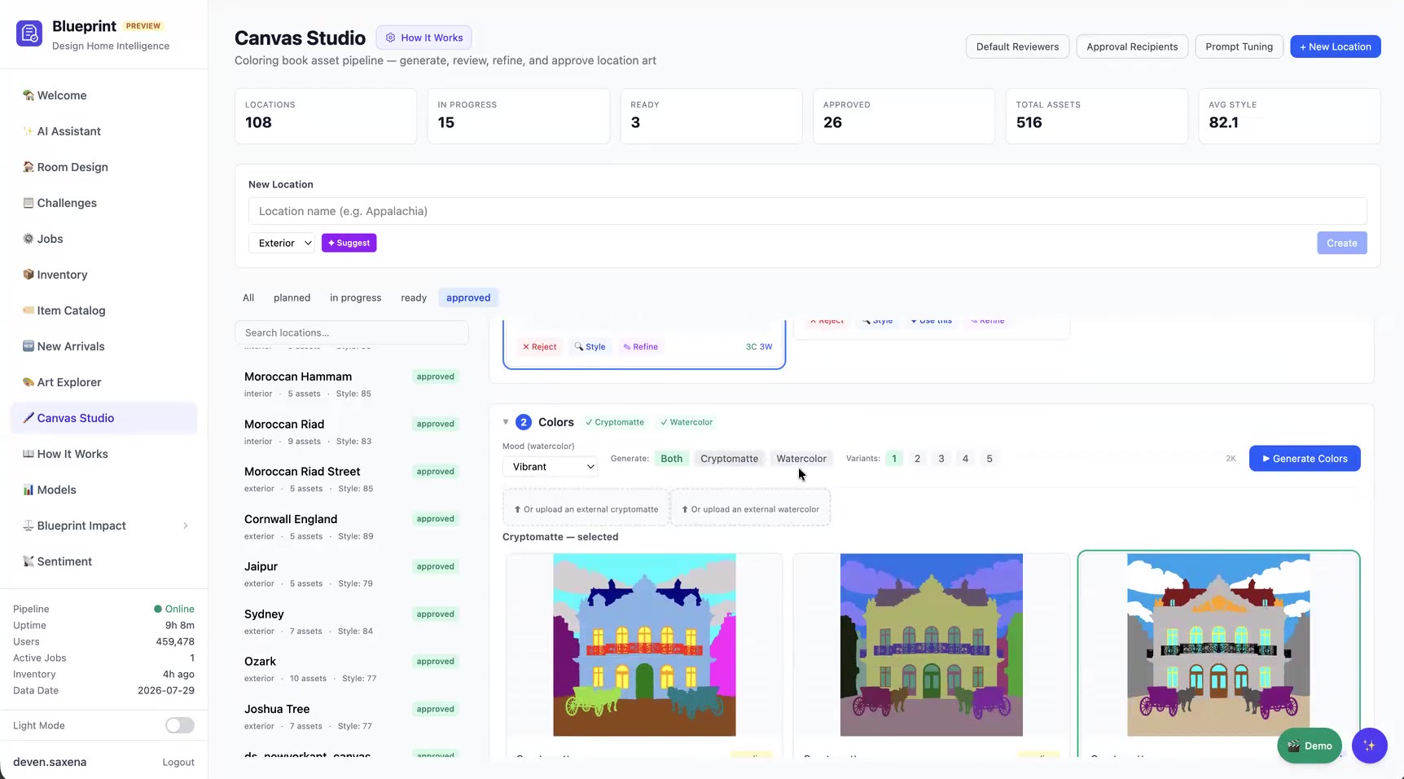1404x779 pixels.
Task: Click the Prompt Tuning button
Action: [x=1239, y=46]
